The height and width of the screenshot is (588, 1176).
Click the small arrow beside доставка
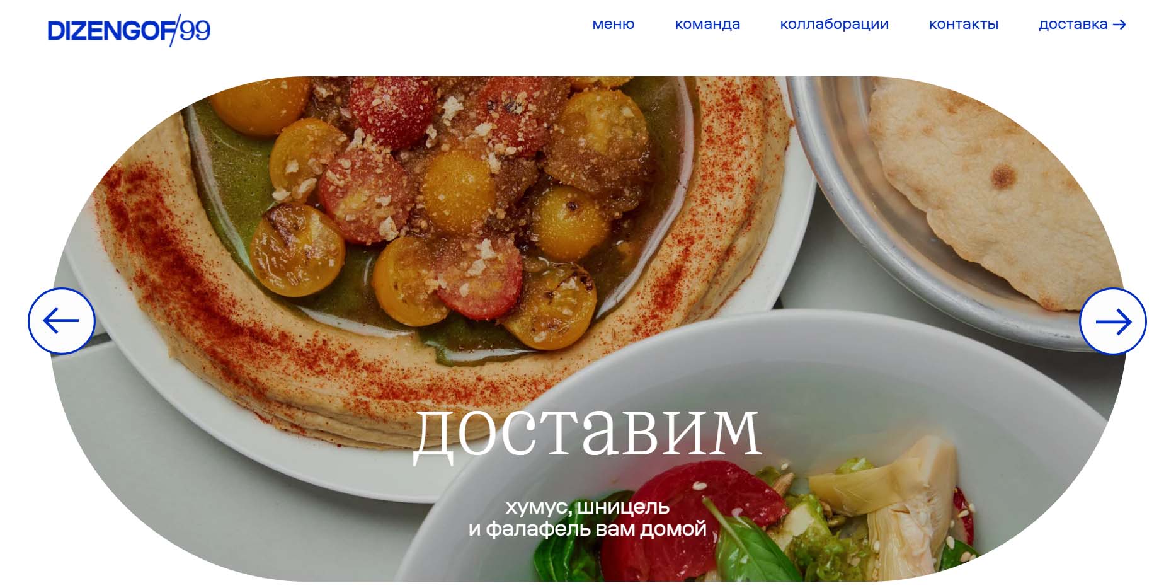pos(1119,25)
